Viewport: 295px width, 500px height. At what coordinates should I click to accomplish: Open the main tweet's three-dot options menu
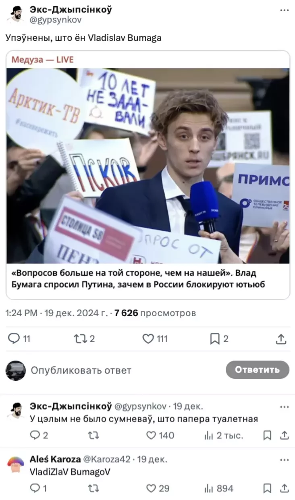285,10
